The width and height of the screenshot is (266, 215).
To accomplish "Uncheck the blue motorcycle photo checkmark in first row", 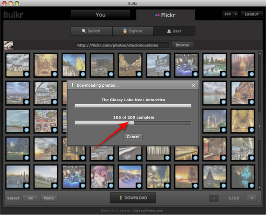I will coord(196,74).
